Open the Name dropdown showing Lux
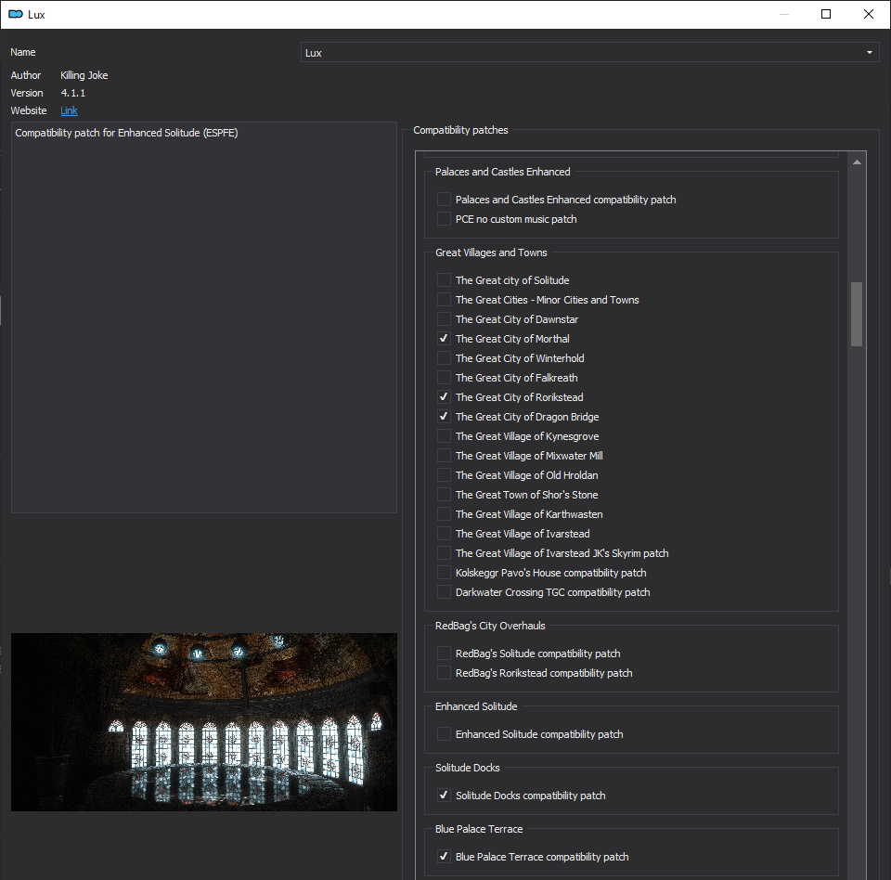891x880 pixels. click(x=590, y=52)
